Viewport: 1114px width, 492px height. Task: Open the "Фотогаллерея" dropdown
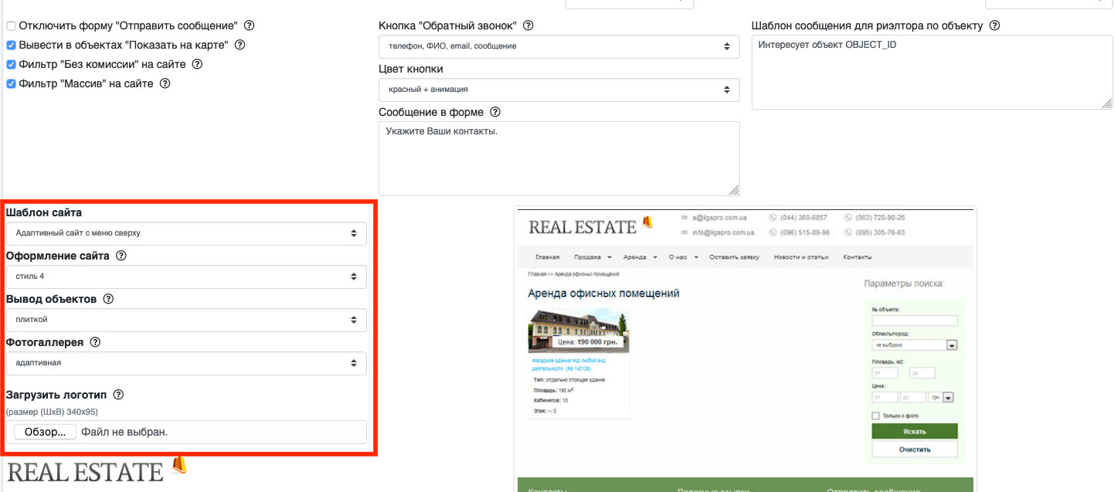click(186, 363)
